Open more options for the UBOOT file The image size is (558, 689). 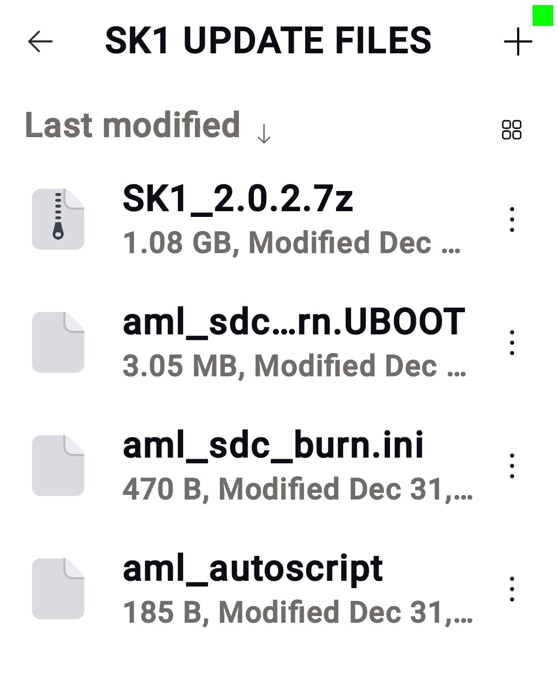[x=511, y=343]
